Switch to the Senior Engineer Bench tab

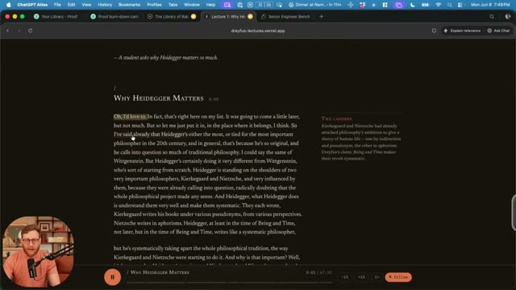[x=285, y=16]
